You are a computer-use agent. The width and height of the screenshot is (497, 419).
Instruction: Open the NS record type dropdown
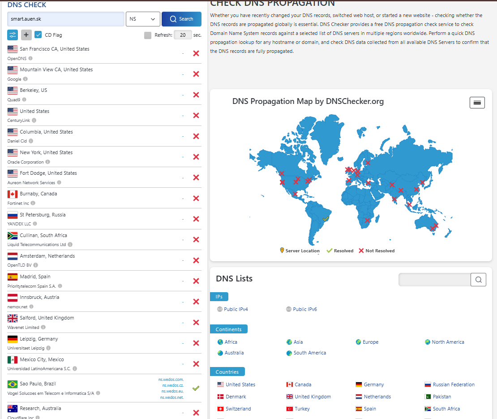143,19
